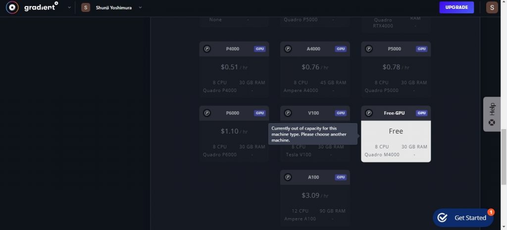Screen dimensions: 507x230
Task: Click the GPU badge on V100 card
Action: tap(341, 113)
